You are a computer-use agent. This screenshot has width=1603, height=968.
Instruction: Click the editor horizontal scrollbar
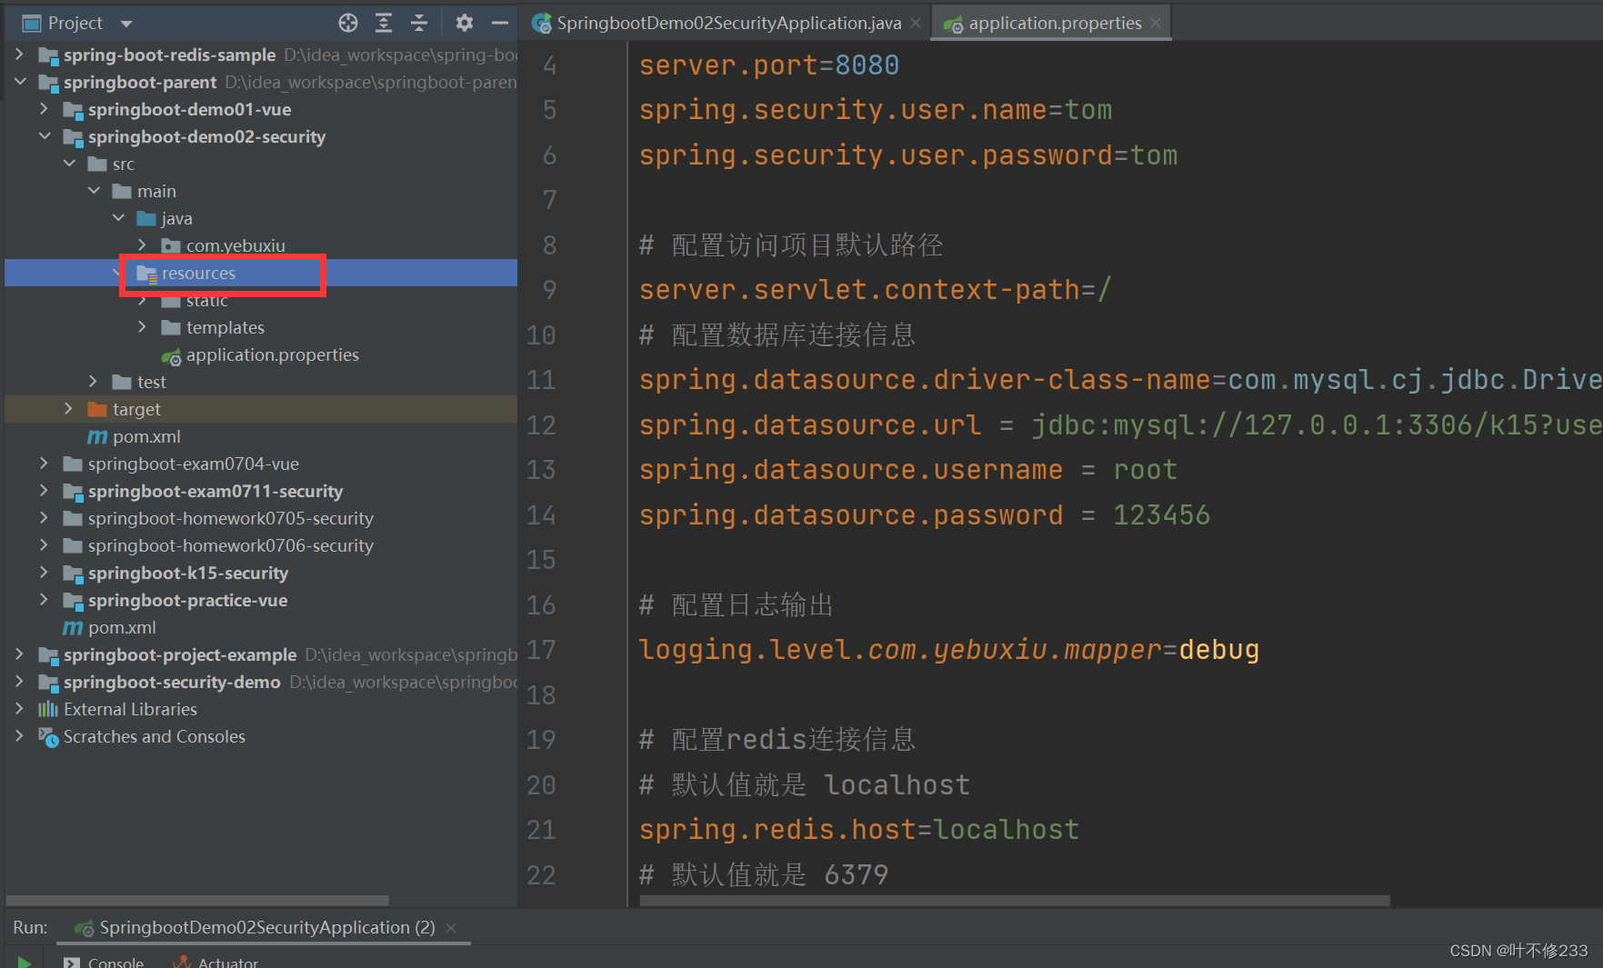(x=1015, y=901)
